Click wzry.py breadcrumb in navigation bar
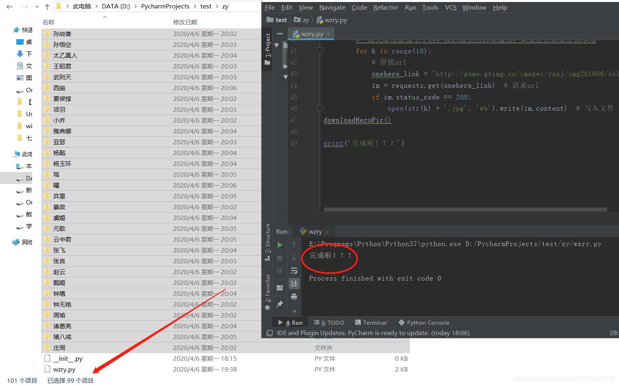The image size is (619, 386). (332, 20)
